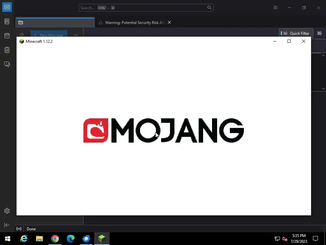Image resolution: width=326 pixels, height=245 pixels.
Task: Switch to Google Chrome in taskbar
Action: [x=55, y=239]
